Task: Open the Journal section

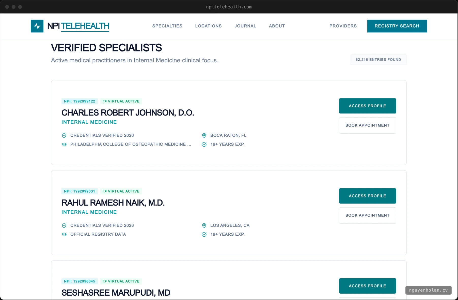Action: tap(245, 26)
